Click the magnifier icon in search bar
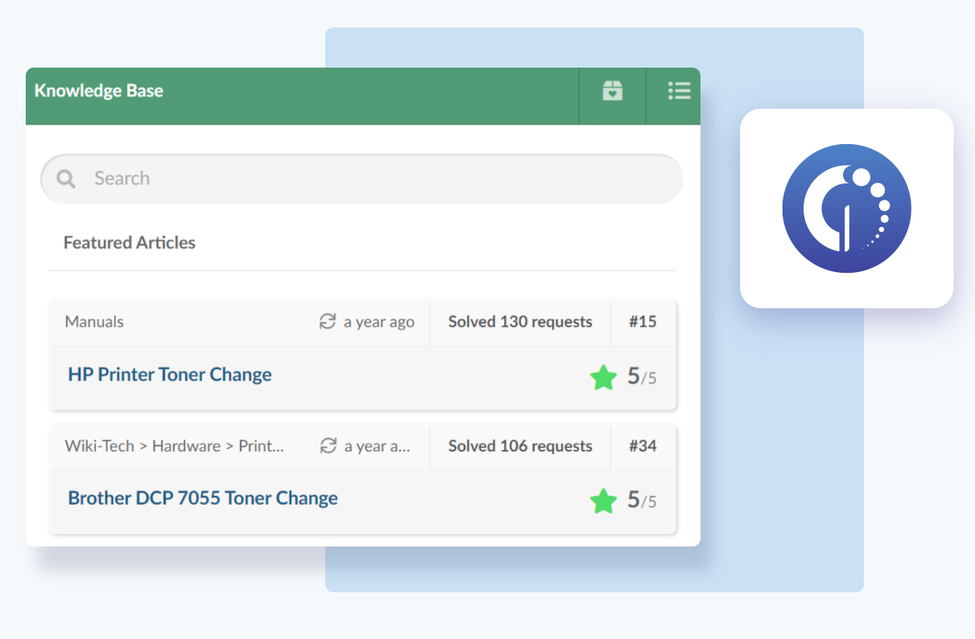Viewport: 975px width, 639px height. [66, 179]
